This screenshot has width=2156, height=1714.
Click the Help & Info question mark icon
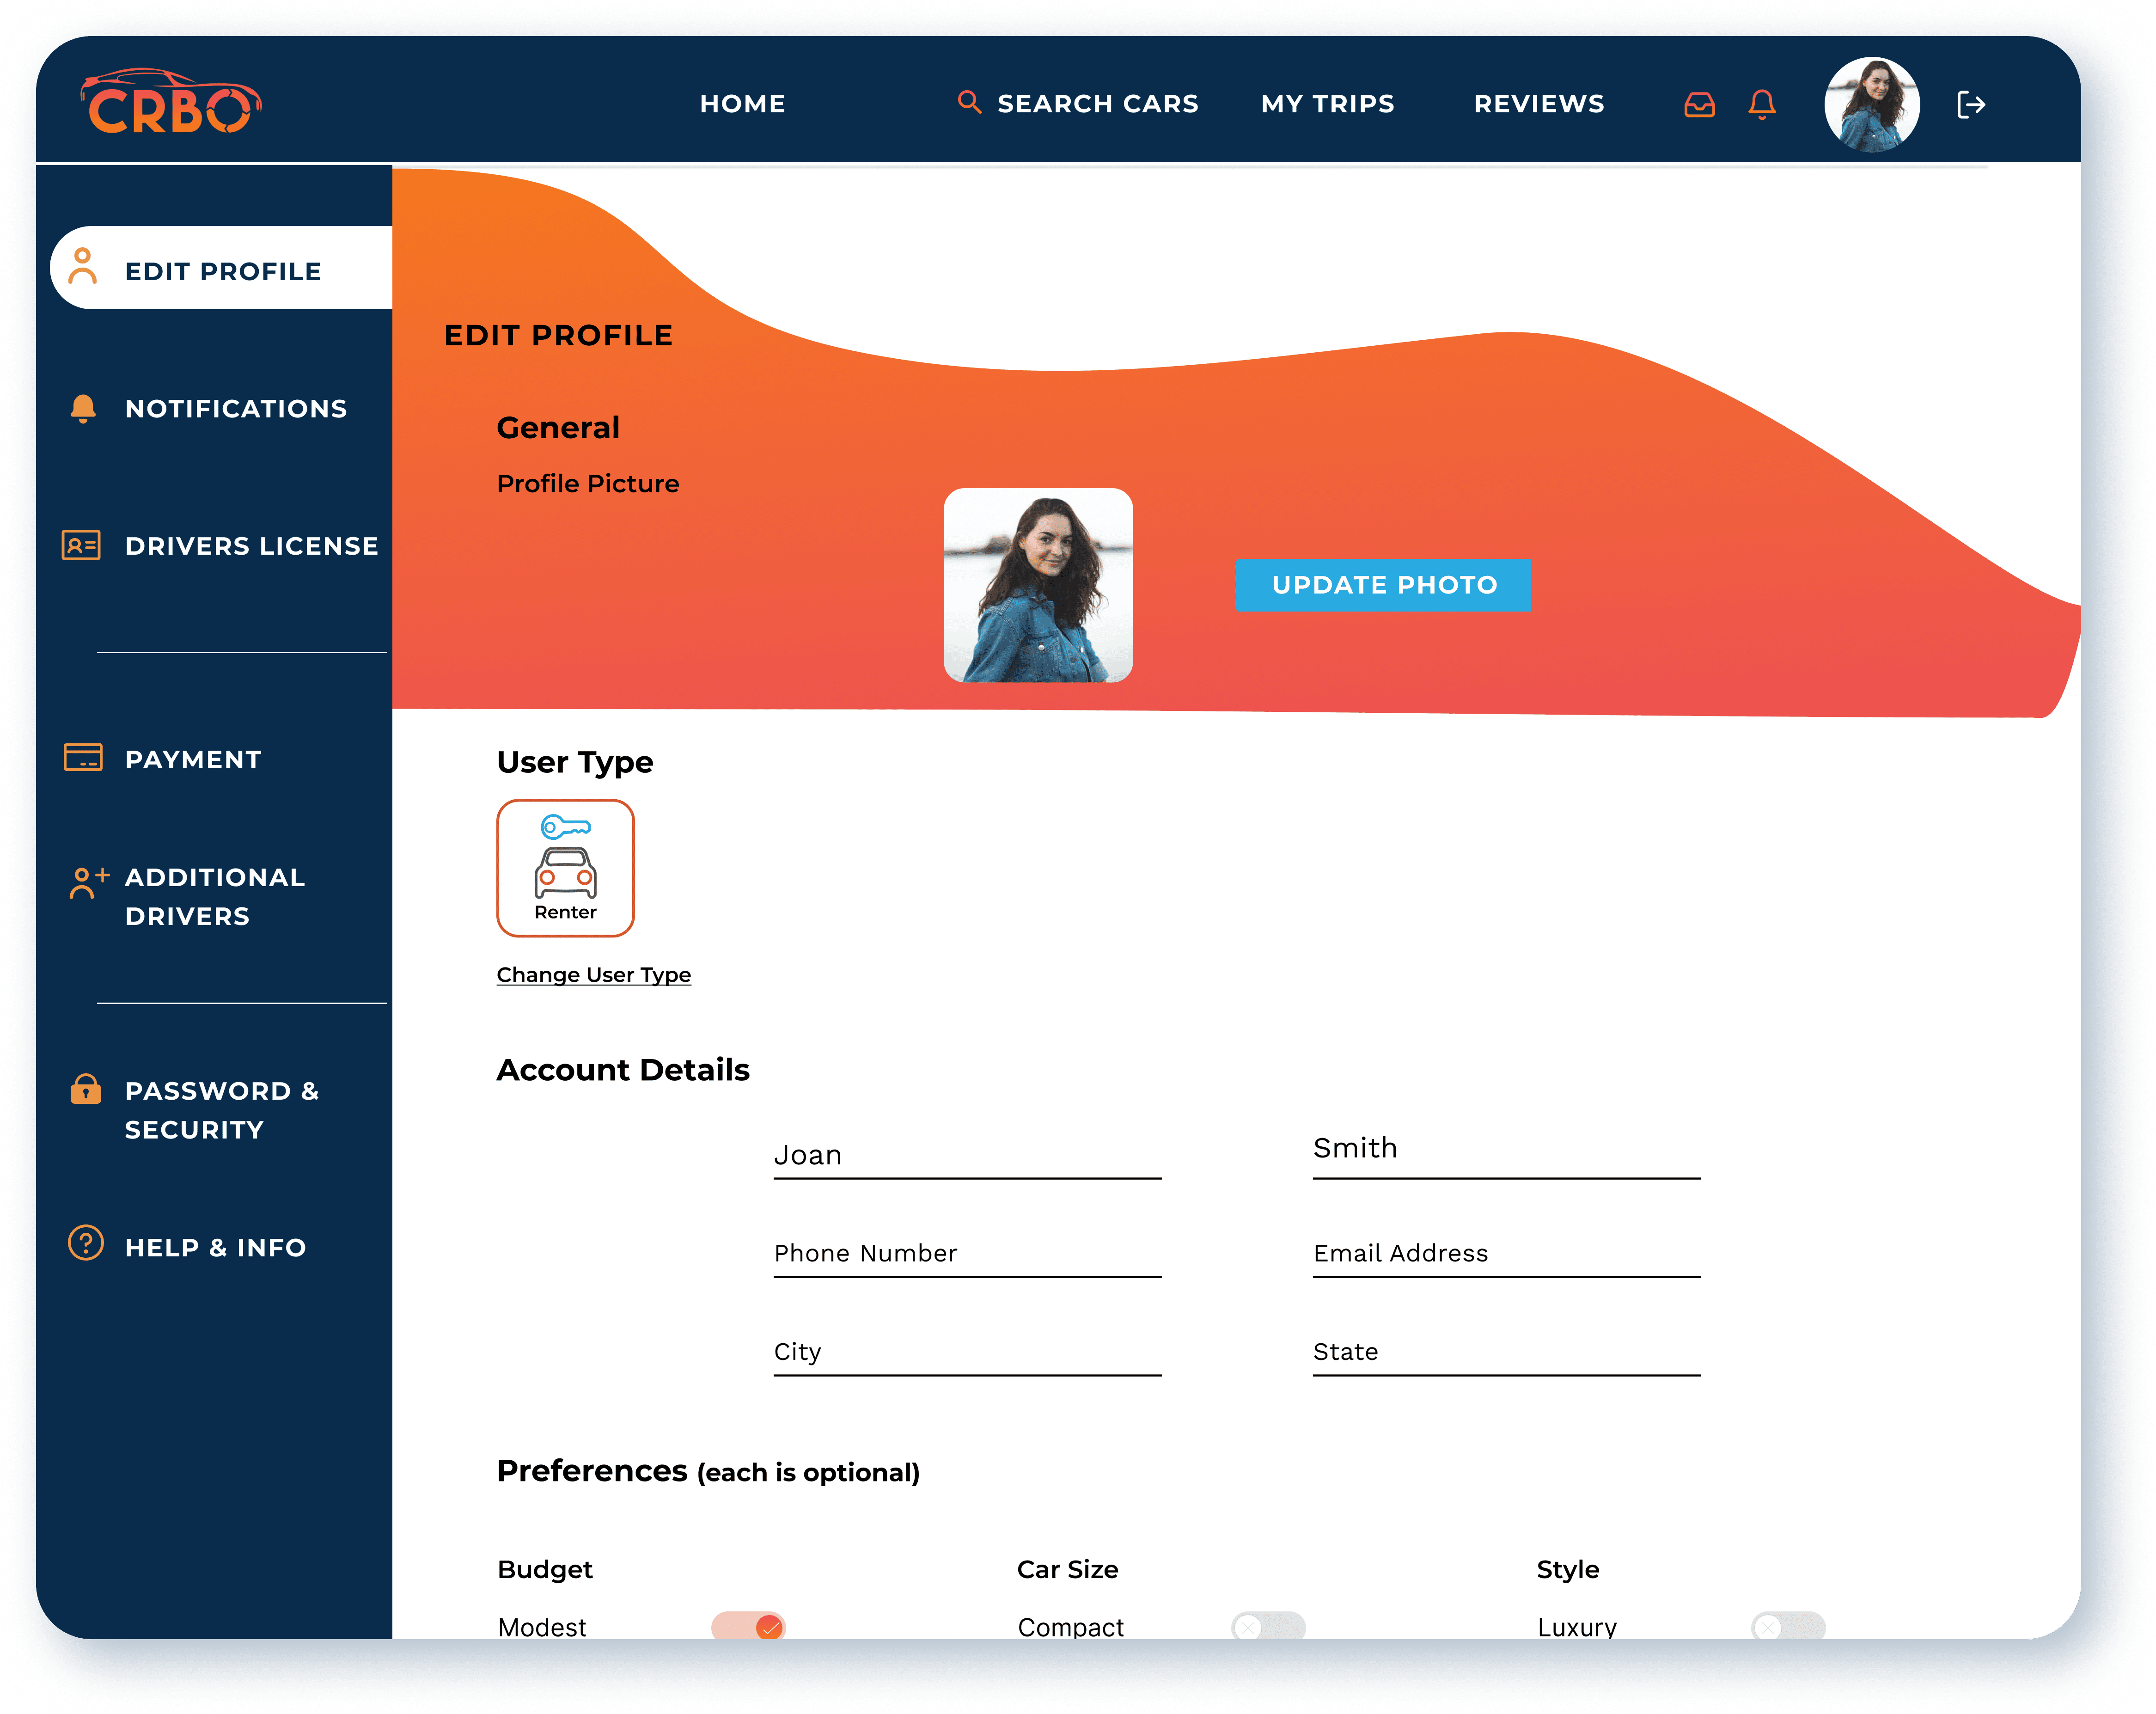85,1243
